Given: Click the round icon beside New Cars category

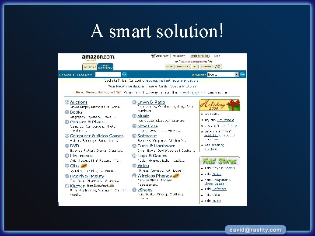Looking at the screenshot, I should pyautogui.click(x=134, y=126).
